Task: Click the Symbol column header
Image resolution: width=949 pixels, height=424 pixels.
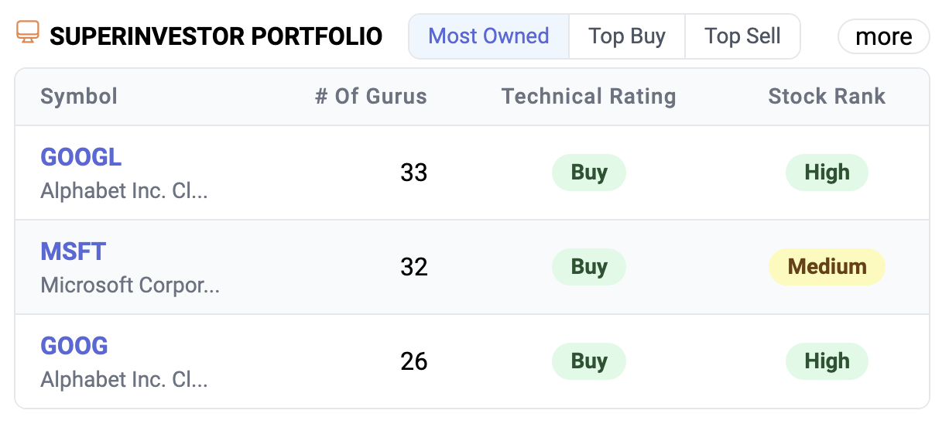Action: click(79, 97)
